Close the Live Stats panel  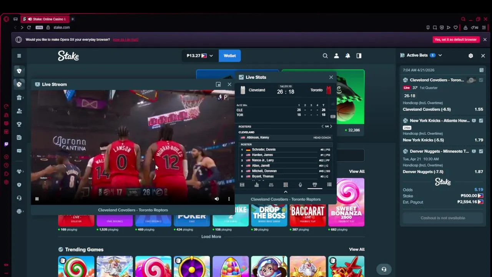pos(331,77)
